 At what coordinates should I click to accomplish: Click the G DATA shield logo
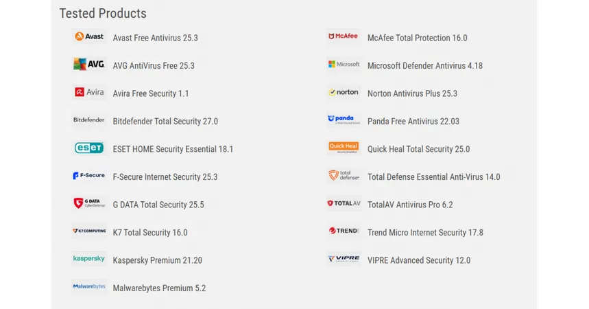tap(89, 203)
